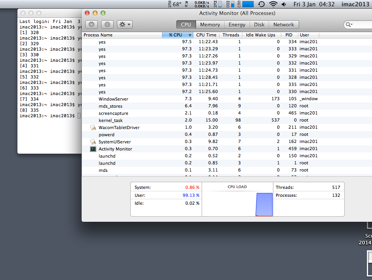Click the User 99.13 % value
Image resolution: width=372 pixels, height=280 pixels.
(191, 195)
